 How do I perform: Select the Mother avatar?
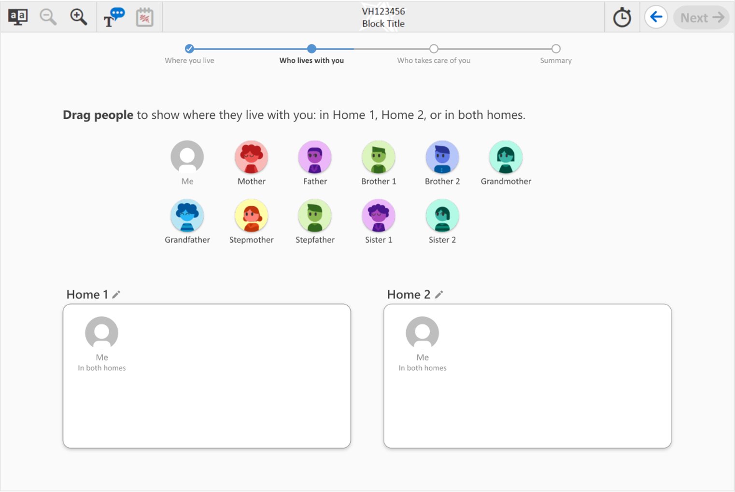click(x=251, y=157)
